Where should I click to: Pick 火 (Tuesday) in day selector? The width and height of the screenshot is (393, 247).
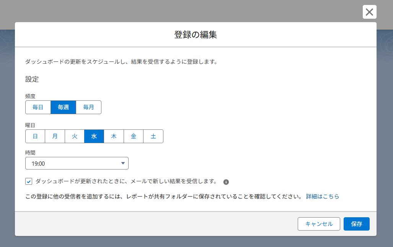tap(75, 136)
